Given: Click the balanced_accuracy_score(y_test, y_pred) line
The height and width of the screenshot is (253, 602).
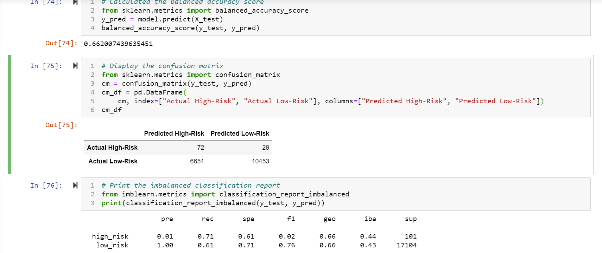Looking at the screenshot, I should pos(180,28).
